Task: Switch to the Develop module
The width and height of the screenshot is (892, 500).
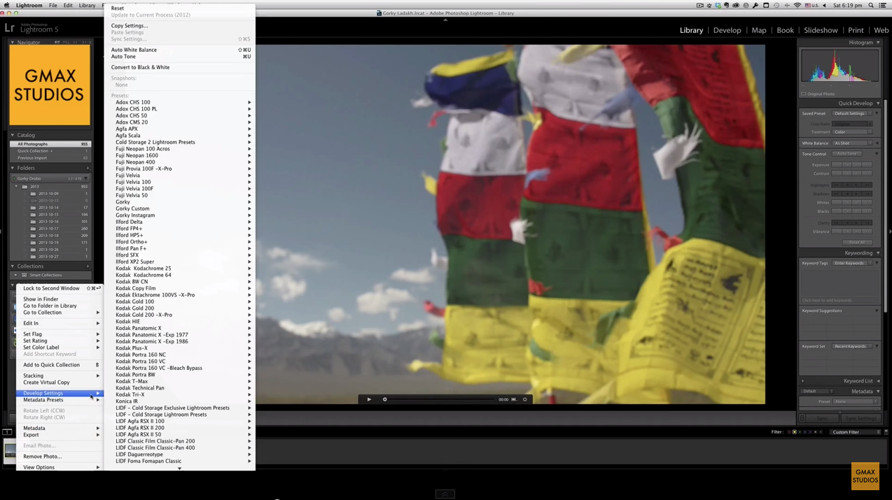Action: tap(727, 30)
